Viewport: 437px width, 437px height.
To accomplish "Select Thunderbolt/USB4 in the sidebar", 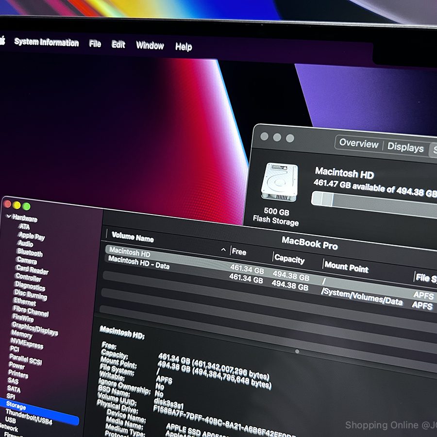I will pyautogui.click(x=29, y=417).
